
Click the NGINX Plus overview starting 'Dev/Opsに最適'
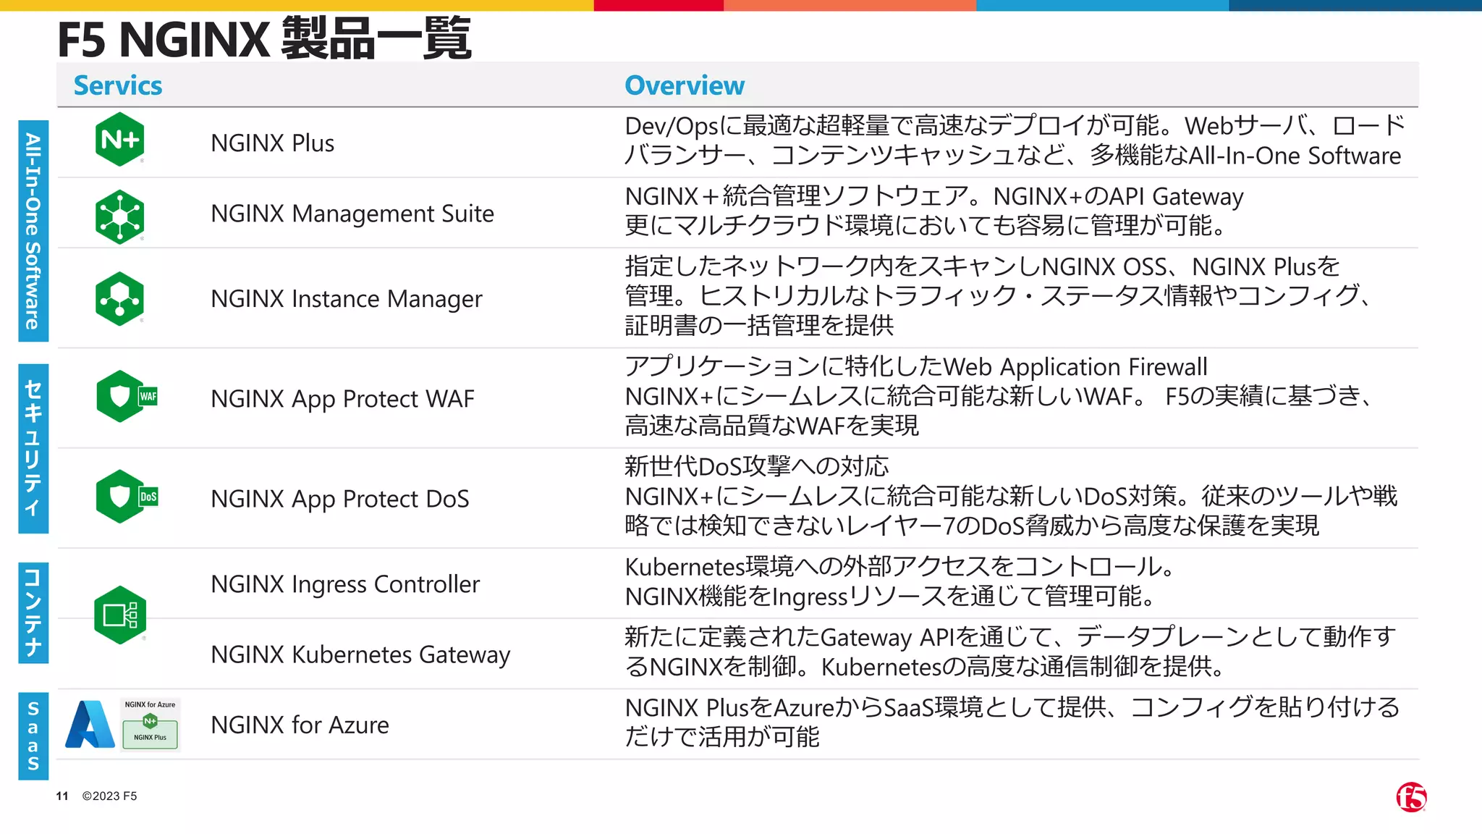coord(1014,140)
